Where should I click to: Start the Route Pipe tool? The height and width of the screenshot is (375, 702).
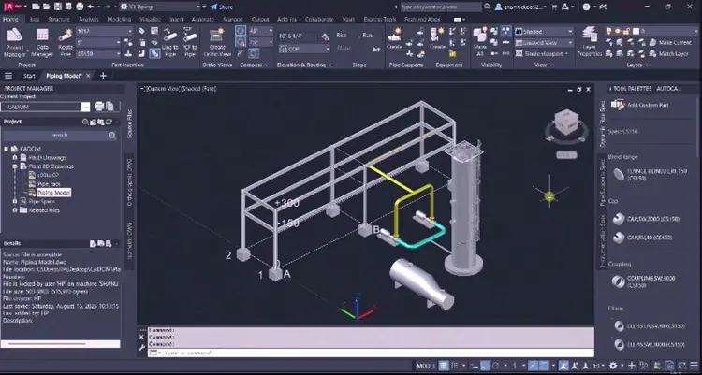[x=66, y=43]
